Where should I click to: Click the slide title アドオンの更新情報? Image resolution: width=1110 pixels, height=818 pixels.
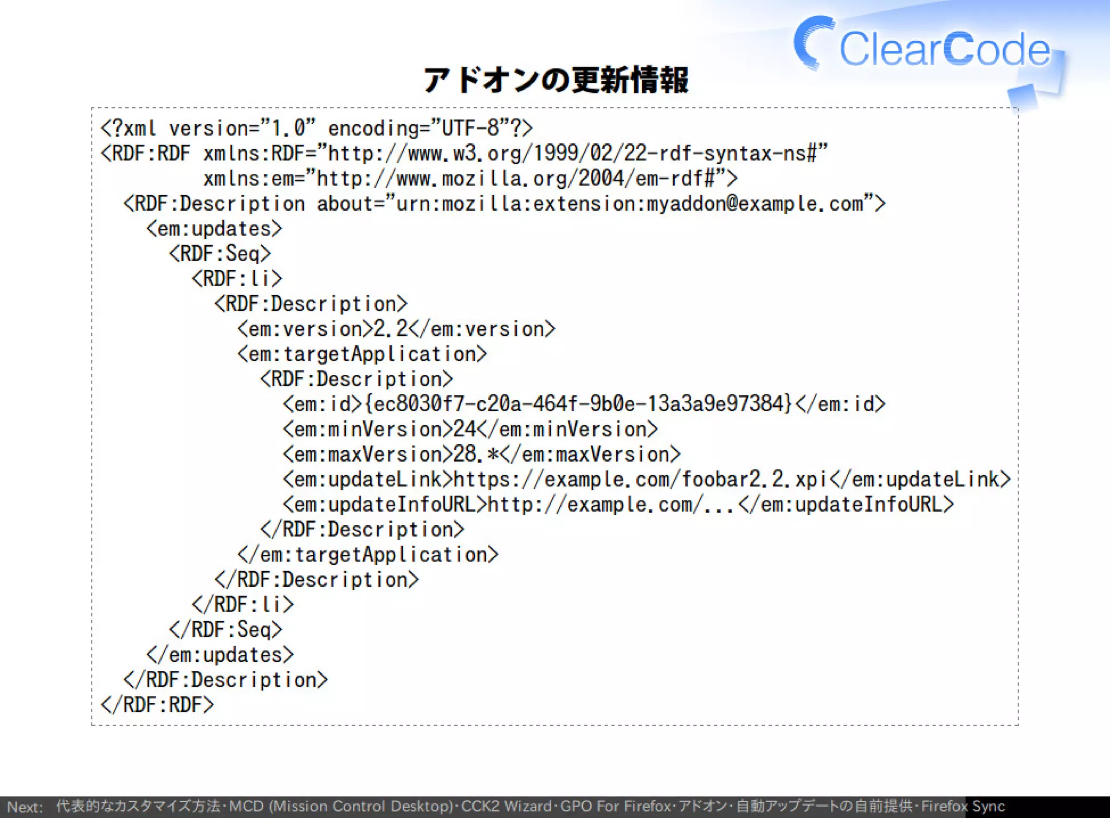pyautogui.click(x=556, y=80)
